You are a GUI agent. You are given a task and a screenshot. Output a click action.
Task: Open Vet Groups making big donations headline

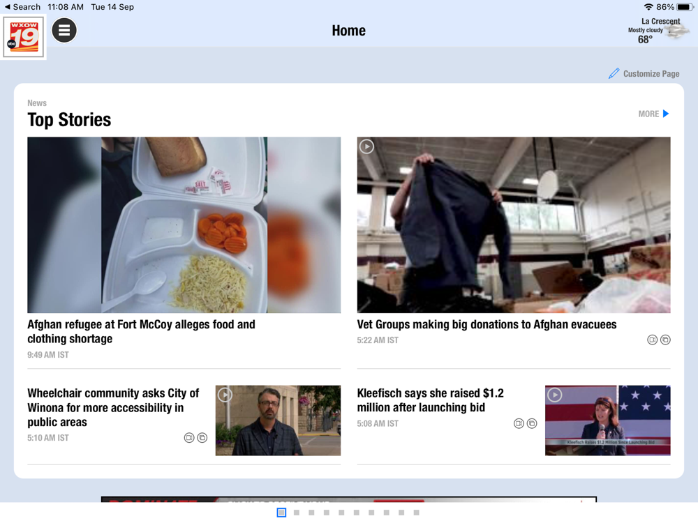[487, 324]
